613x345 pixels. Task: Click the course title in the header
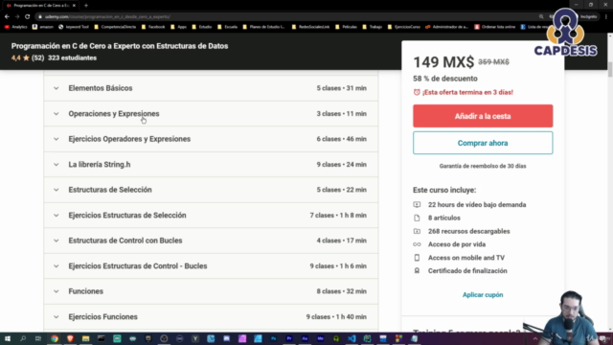tap(120, 46)
